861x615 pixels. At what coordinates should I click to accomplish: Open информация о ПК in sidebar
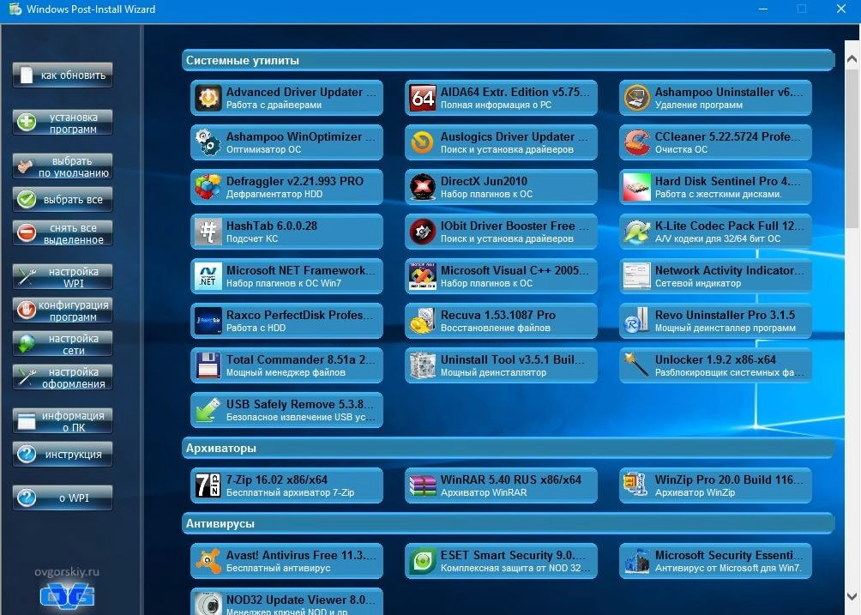(63, 421)
